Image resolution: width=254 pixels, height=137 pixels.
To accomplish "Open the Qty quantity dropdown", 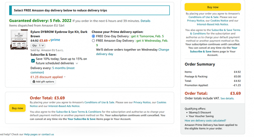I will pyautogui.click(x=38, y=46).
